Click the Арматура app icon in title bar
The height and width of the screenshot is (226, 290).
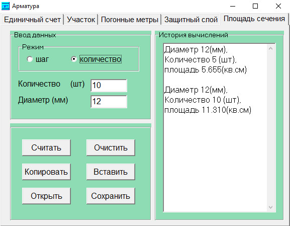pyautogui.click(x=6, y=6)
